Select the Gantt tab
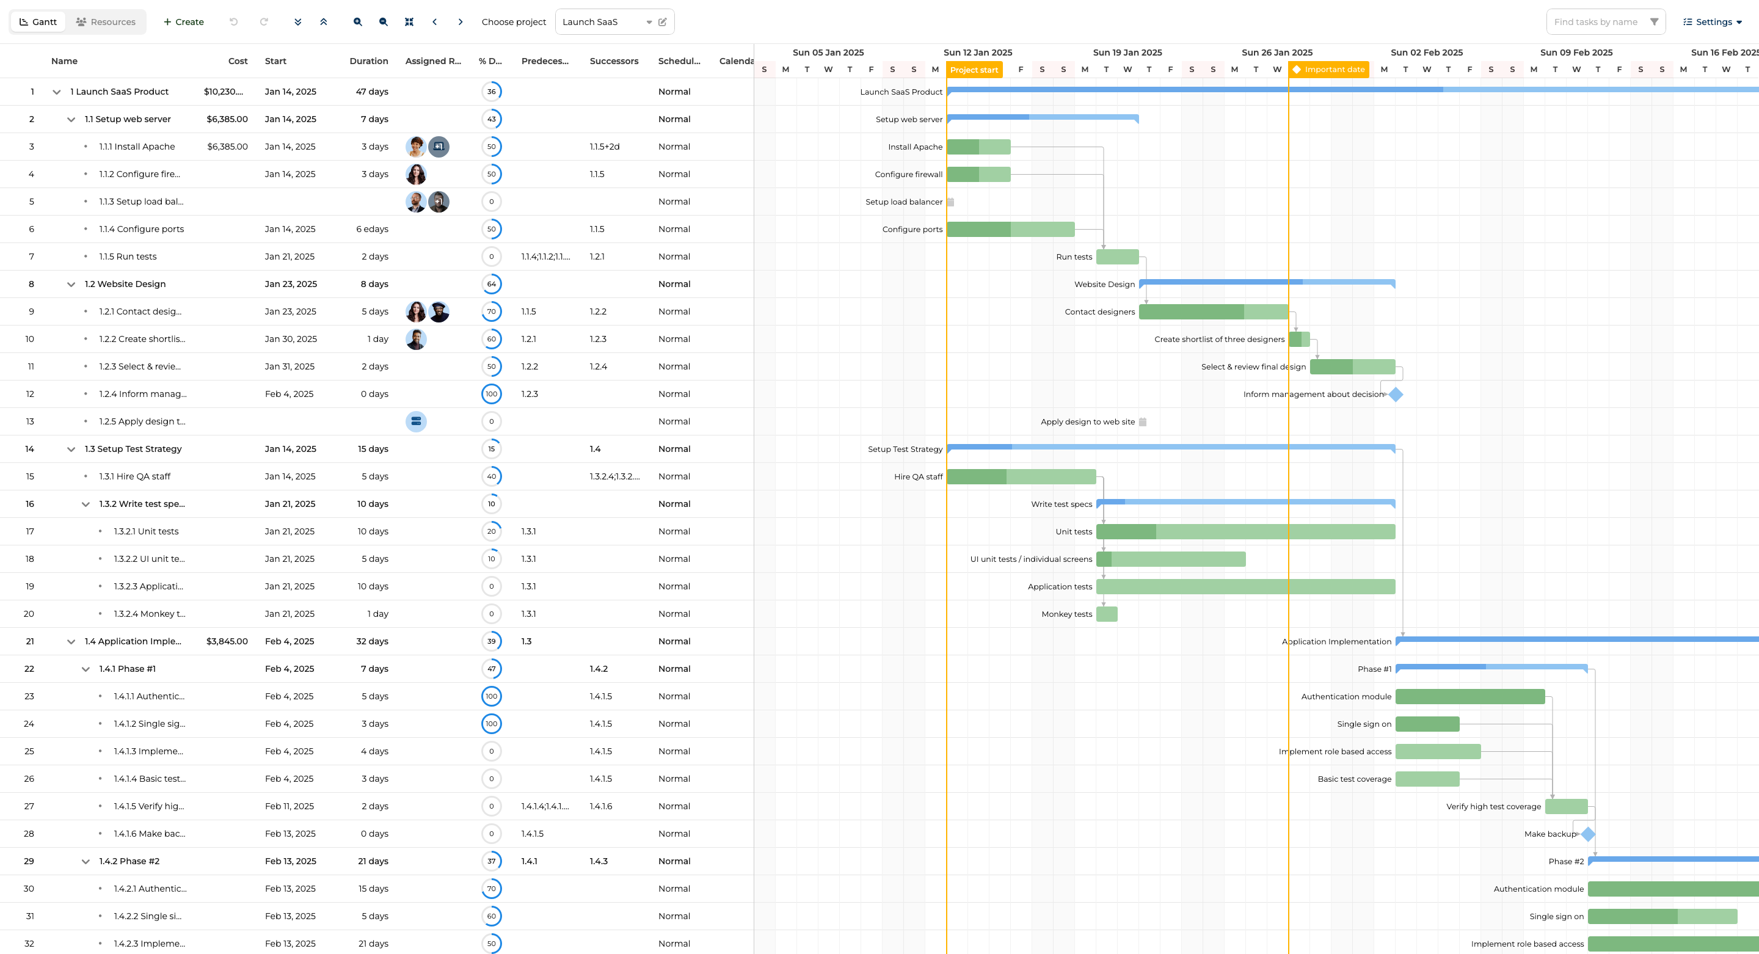Screen dimensions: 1759x954 pos(38,22)
